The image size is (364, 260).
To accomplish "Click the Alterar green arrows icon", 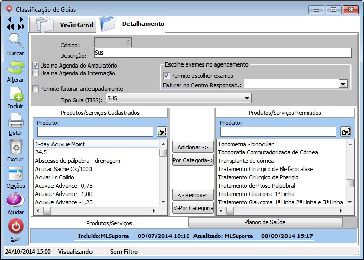I will [16, 68].
